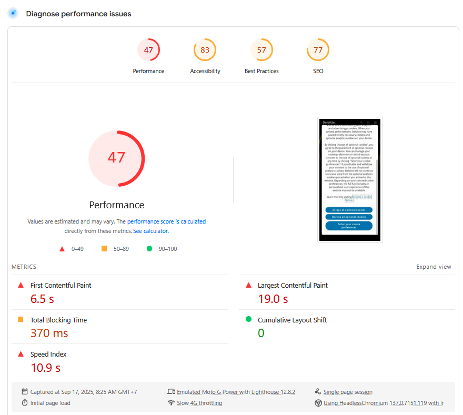Click the red triangle beside Speed Index
This screenshot has height=415, width=463.
[x=21, y=353]
